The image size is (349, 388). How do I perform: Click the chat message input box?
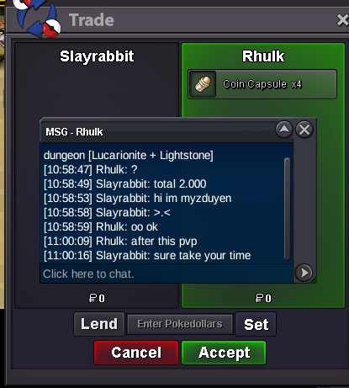pos(167,274)
